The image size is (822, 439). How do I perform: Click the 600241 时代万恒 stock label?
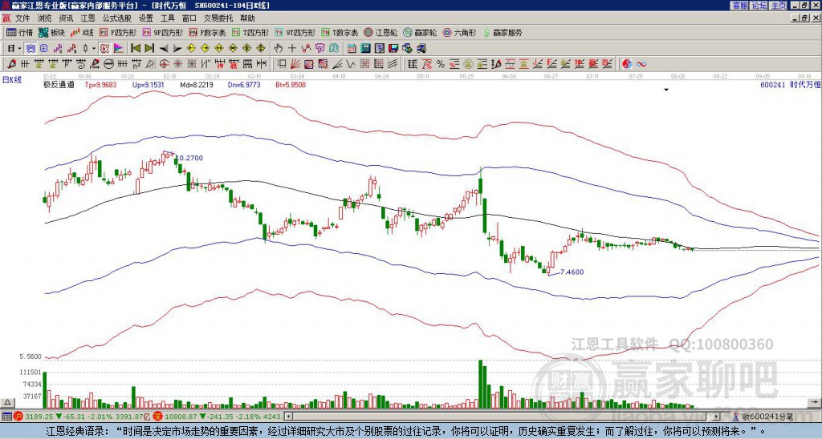pyautogui.click(x=790, y=84)
